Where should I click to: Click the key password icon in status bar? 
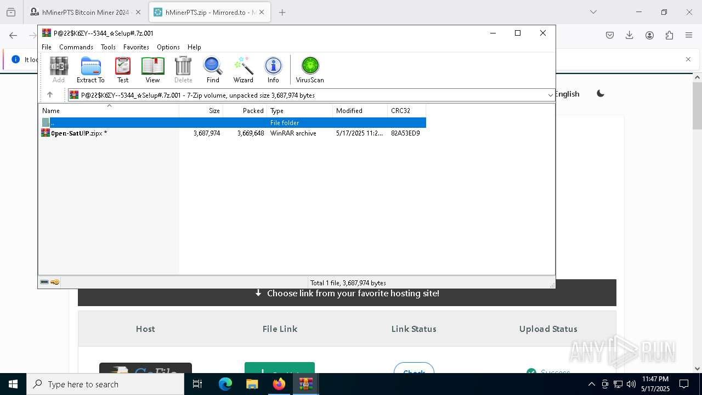pyautogui.click(x=55, y=283)
